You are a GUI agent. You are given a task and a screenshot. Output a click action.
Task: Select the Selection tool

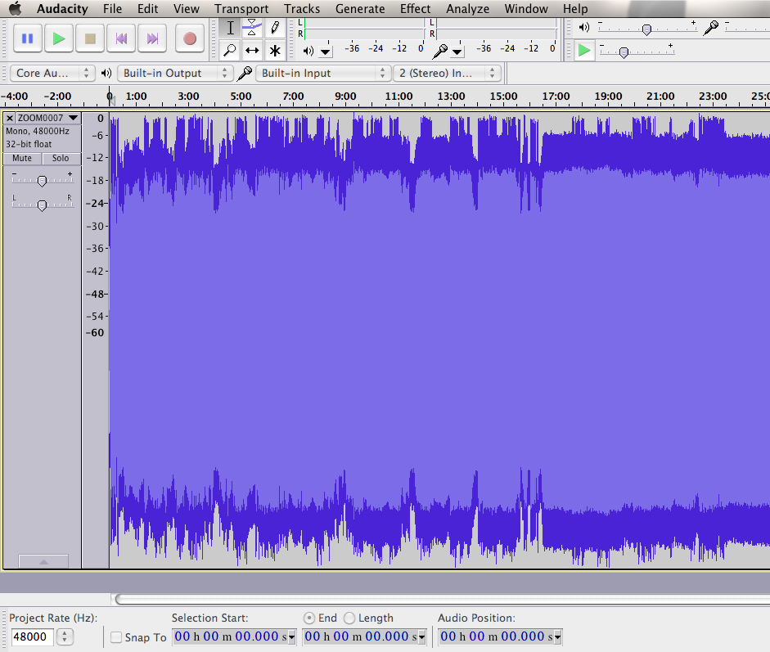230,28
